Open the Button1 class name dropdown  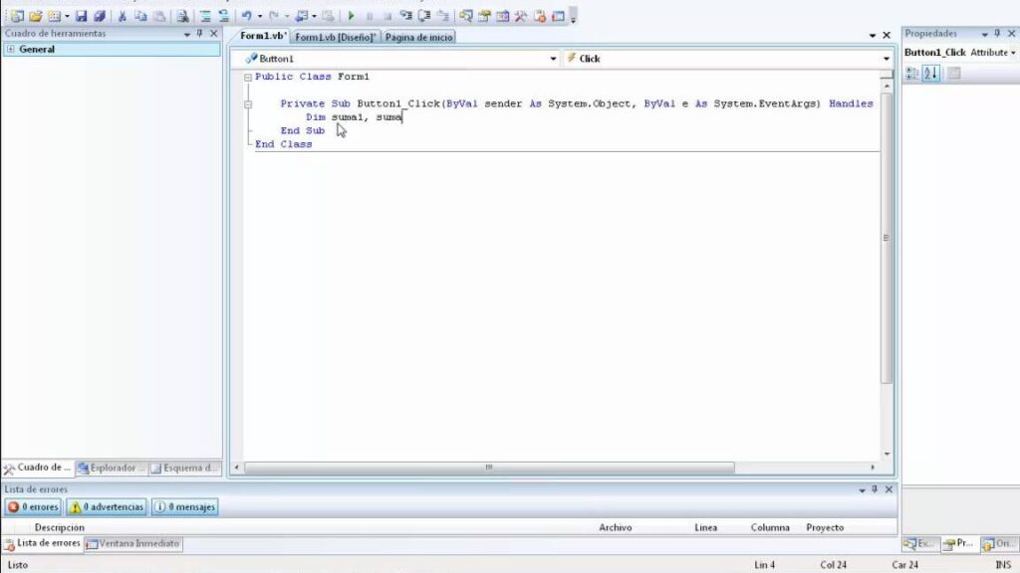point(553,59)
